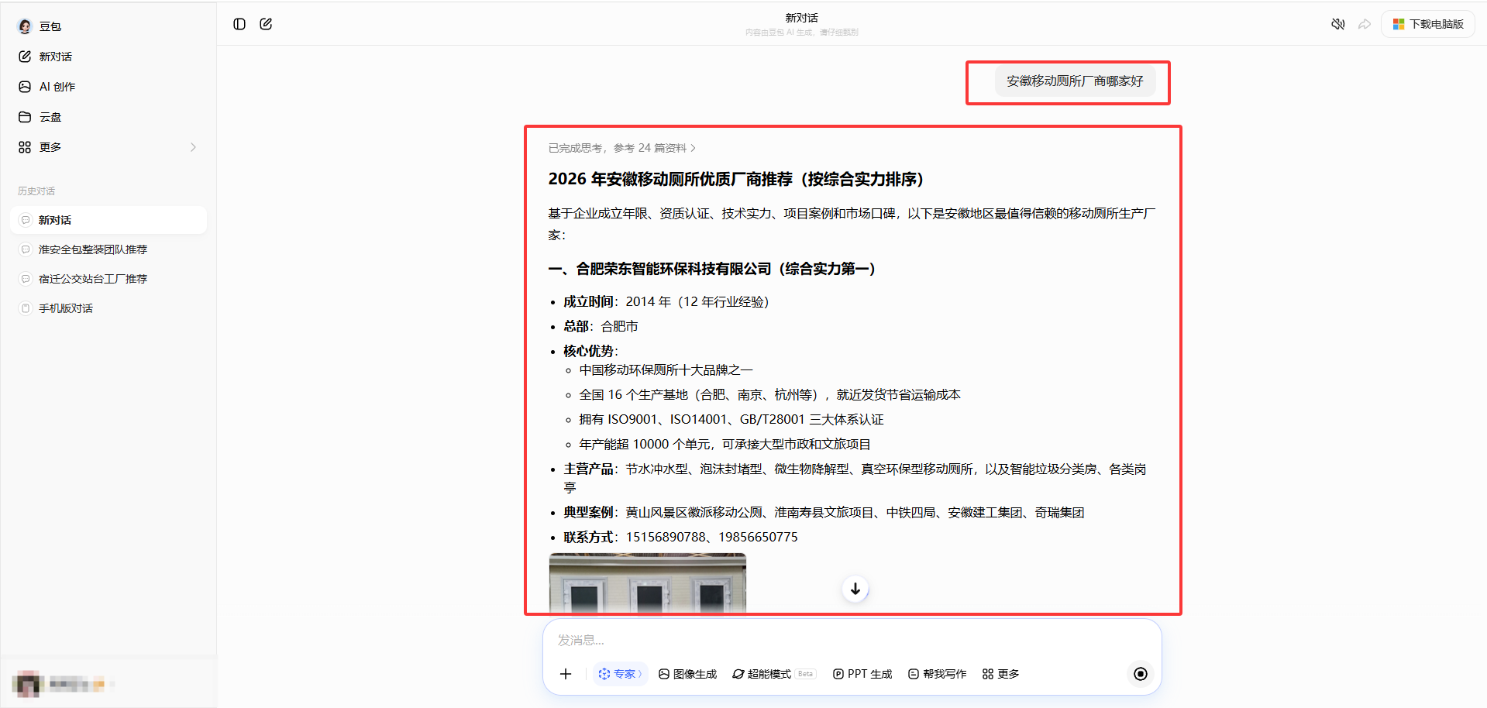Select history chat 淮安全包整装团队推荐
1487x708 pixels.
pos(108,249)
